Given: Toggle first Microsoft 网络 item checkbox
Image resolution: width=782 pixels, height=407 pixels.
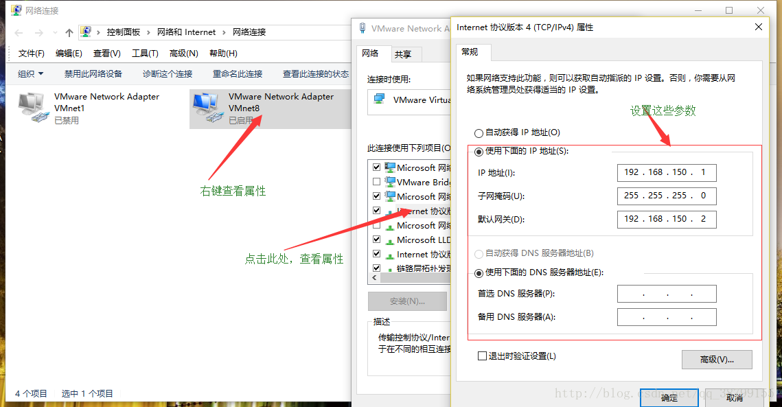Looking at the screenshot, I should pyautogui.click(x=376, y=167).
